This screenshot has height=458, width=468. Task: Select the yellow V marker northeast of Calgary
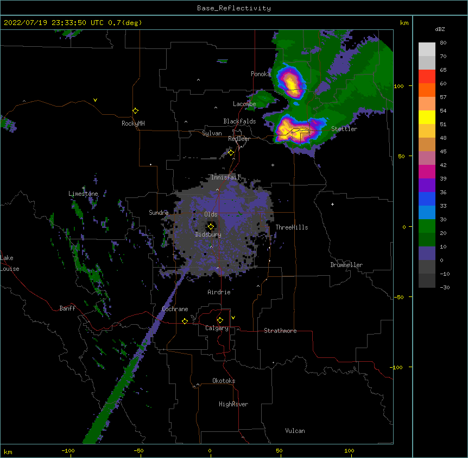(x=233, y=318)
